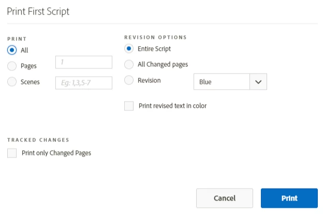
Task: Click the REVISION OPTIONS section heading
Action: pyautogui.click(x=155, y=37)
